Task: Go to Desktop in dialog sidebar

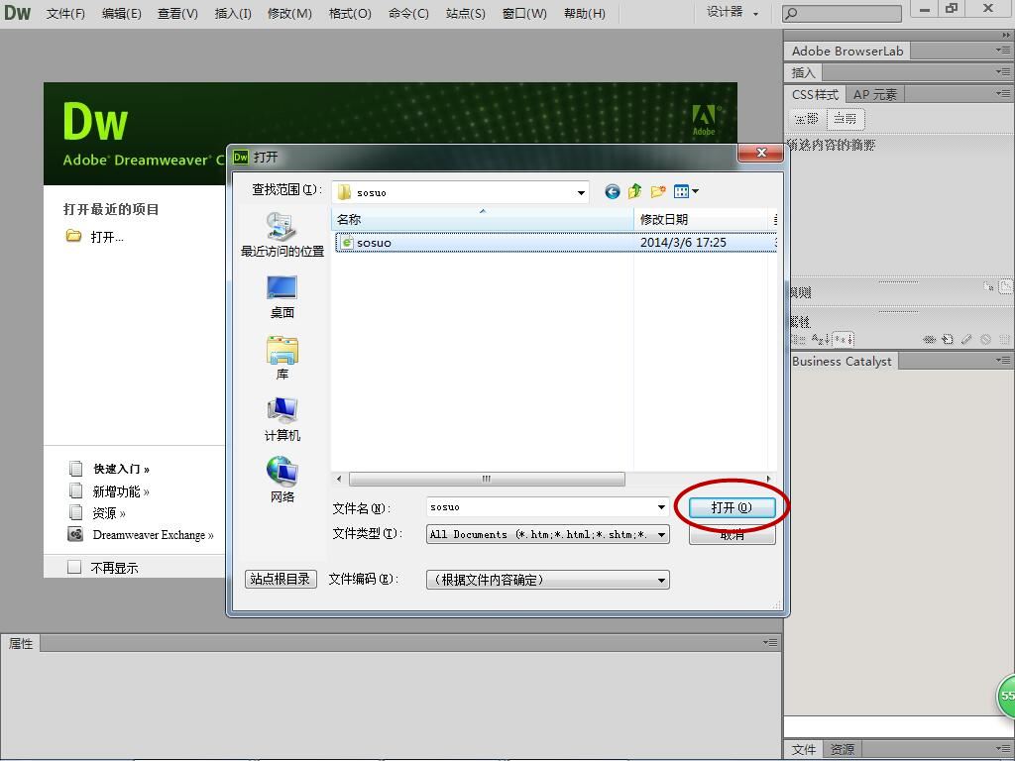Action: click(x=282, y=297)
